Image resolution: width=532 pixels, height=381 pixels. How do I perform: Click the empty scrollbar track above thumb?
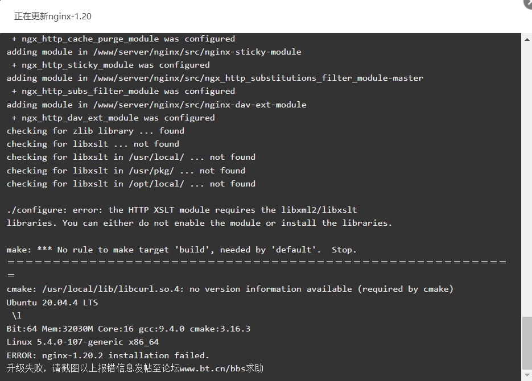(527, 180)
